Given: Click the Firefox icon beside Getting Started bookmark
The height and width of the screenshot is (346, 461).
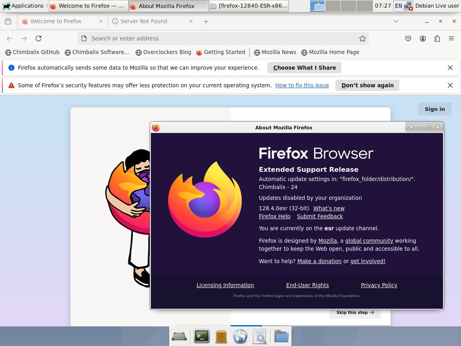Looking at the screenshot, I should point(199,52).
